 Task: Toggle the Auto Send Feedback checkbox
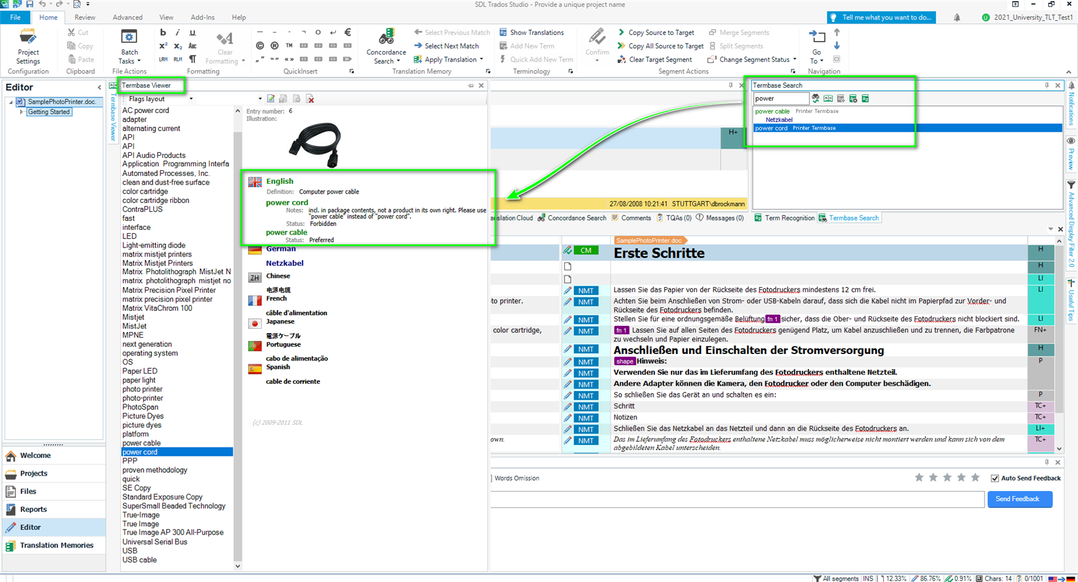tap(995, 478)
